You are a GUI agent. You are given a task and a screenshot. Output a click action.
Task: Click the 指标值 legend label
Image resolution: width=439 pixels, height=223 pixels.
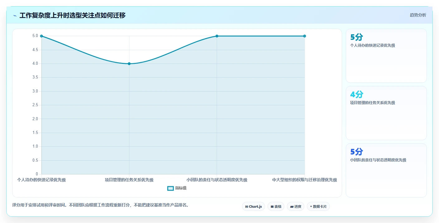point(181,188)
